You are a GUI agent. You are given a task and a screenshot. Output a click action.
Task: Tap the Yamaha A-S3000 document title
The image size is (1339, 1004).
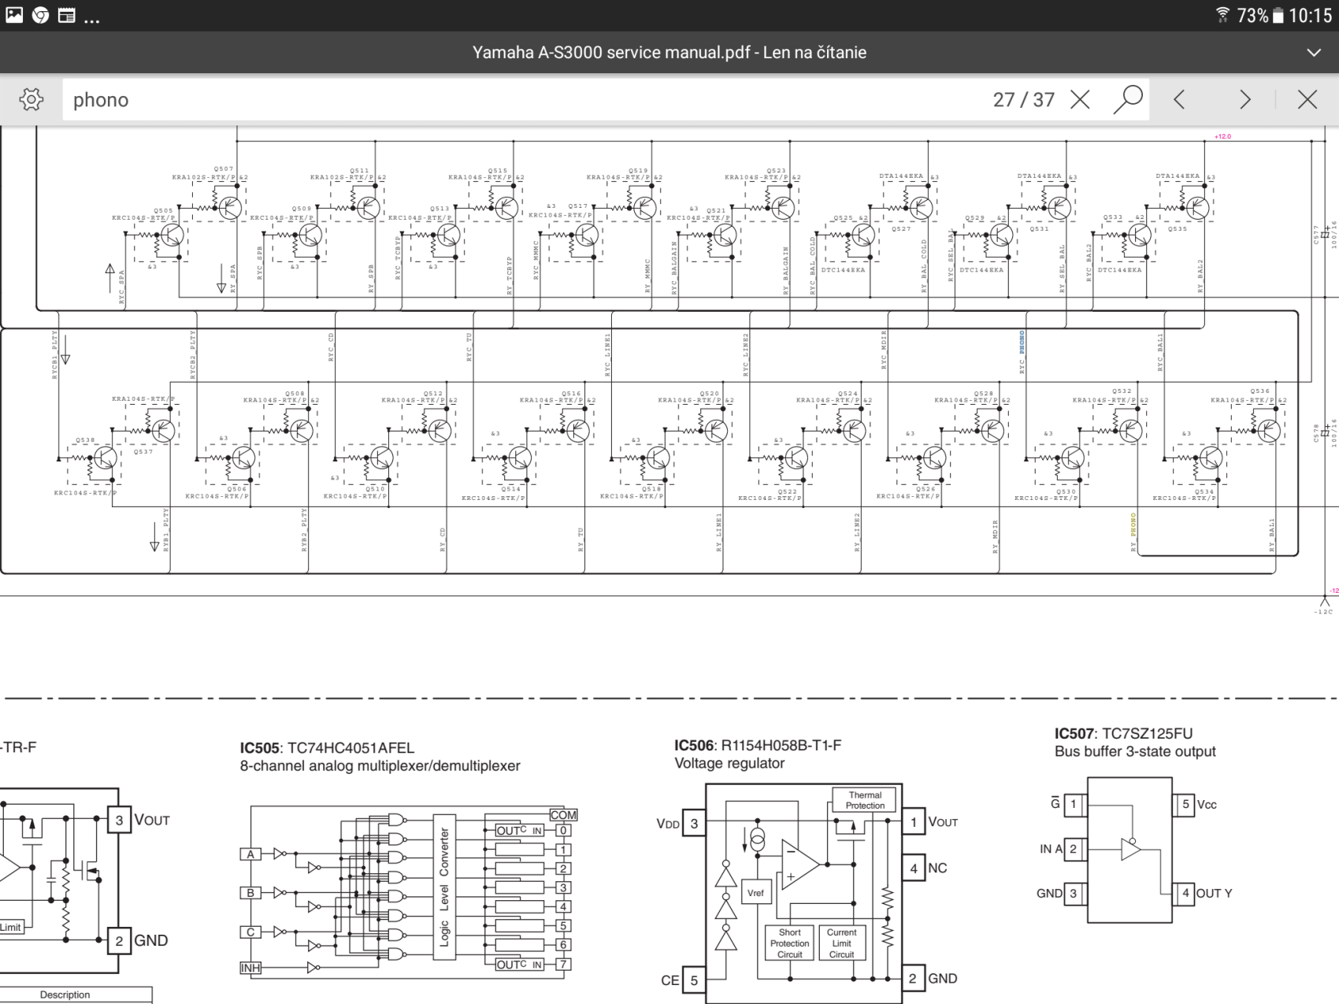pos(669,53)
